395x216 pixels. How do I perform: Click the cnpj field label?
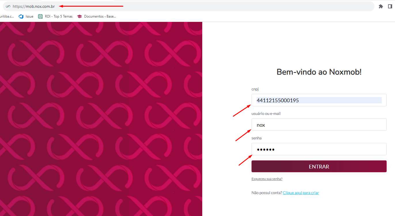click(255, 89)
